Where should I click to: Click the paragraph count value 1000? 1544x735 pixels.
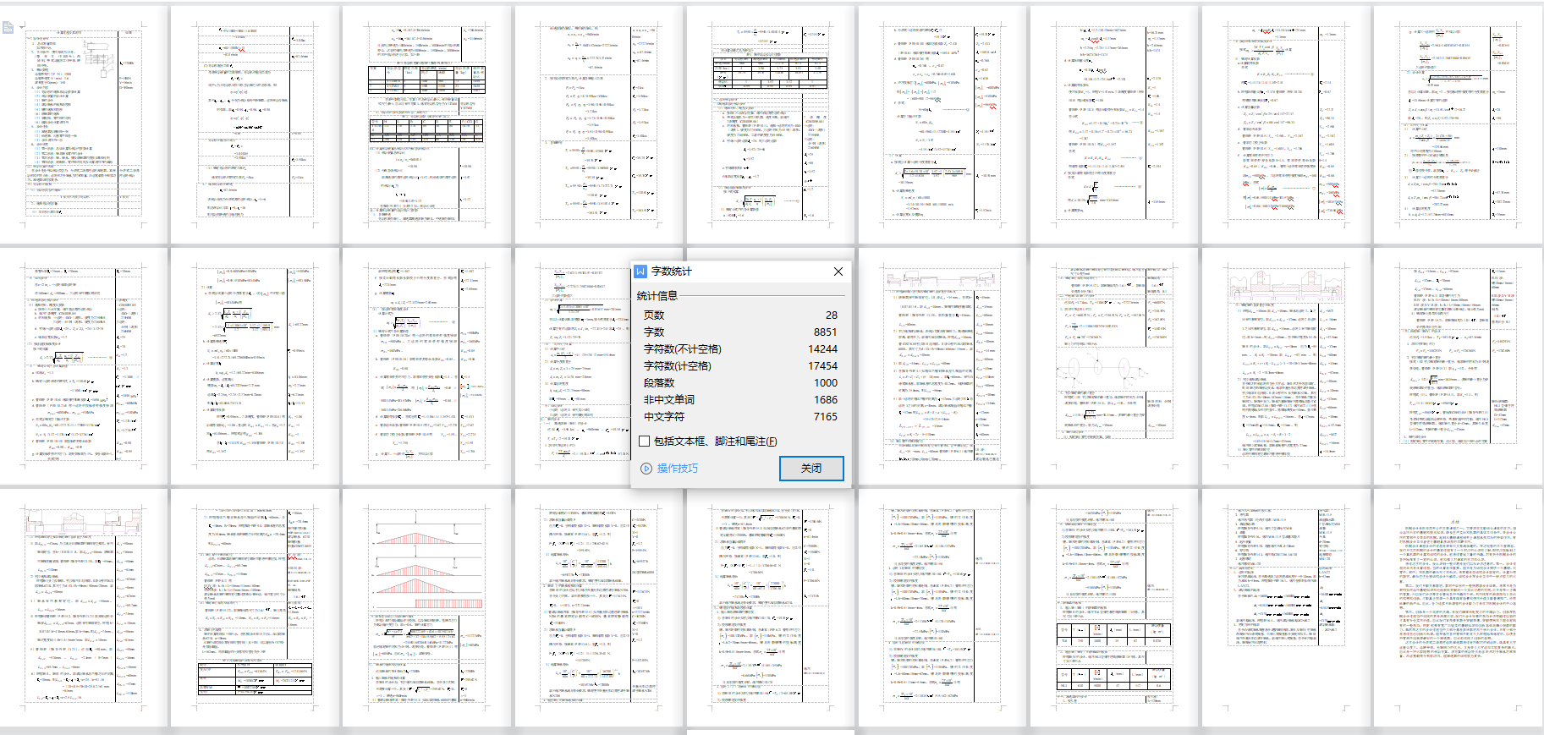[x=826, y=383]
